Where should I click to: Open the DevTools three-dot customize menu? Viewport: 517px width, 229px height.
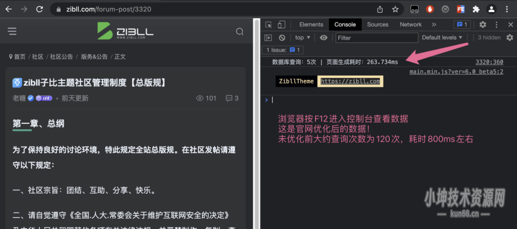point(497,25)
